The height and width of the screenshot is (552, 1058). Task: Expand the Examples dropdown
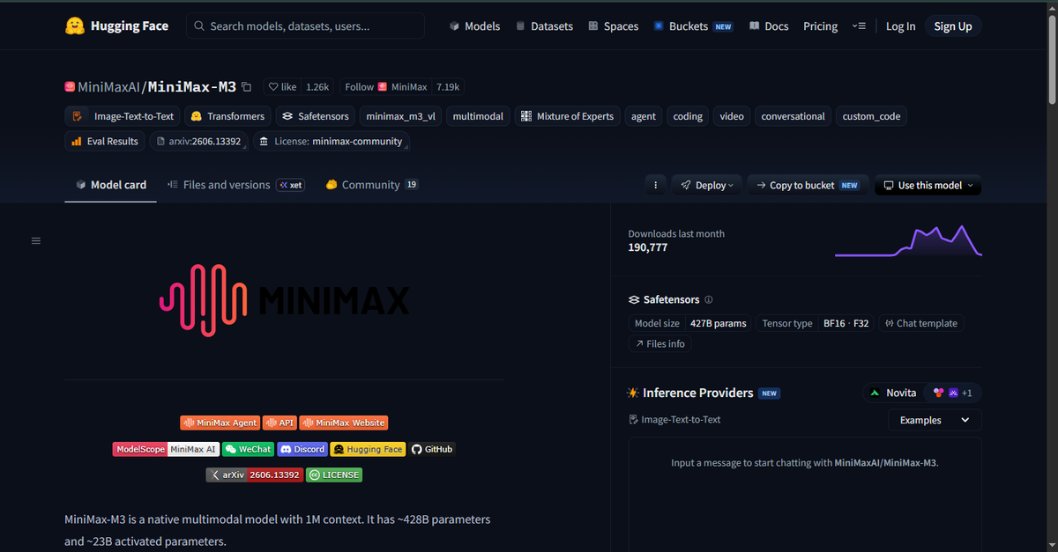pos(934,420)
